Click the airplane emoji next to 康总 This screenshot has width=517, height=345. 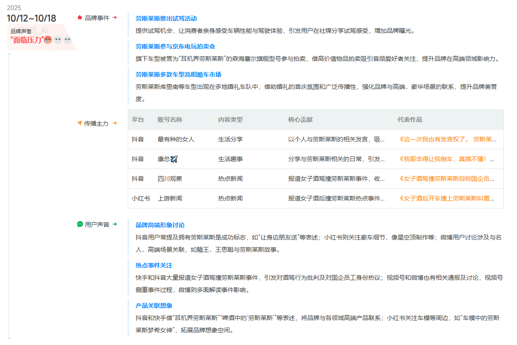click(x=174, y=159)
